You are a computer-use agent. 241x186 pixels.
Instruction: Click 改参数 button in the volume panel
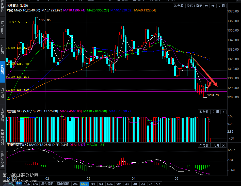pyautogui.click(x=204, y=112)
